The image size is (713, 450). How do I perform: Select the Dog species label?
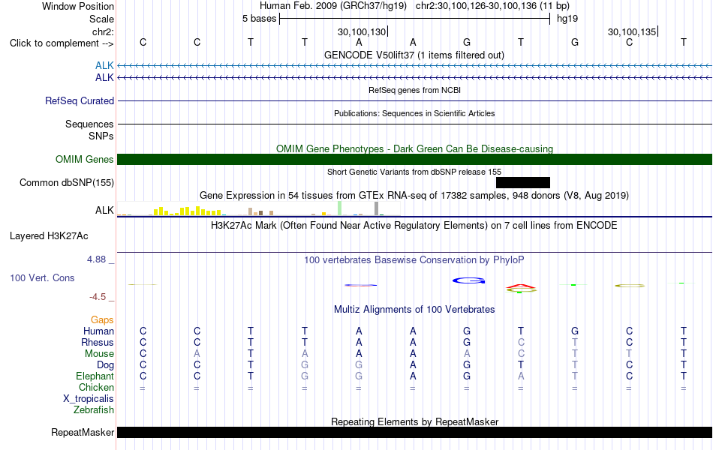point(105,365)
